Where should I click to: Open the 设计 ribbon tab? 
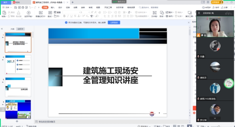(x=60, y=7)
